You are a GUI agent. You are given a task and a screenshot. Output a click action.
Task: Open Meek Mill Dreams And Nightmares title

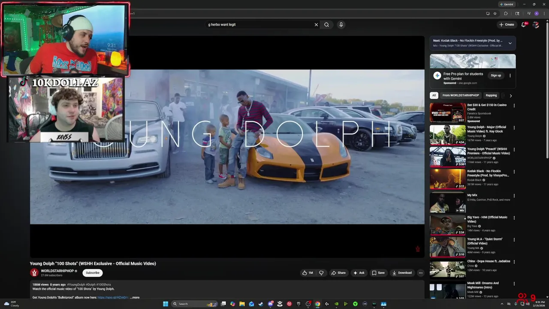tap(483, 285)
